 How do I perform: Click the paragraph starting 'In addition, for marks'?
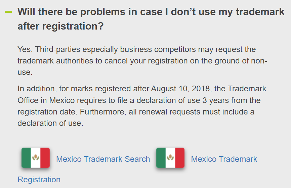[142, 106]
